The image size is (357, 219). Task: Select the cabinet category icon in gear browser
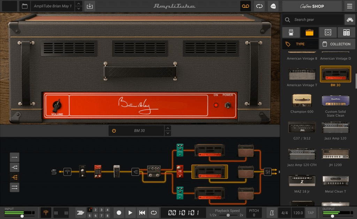coord(327,32)
